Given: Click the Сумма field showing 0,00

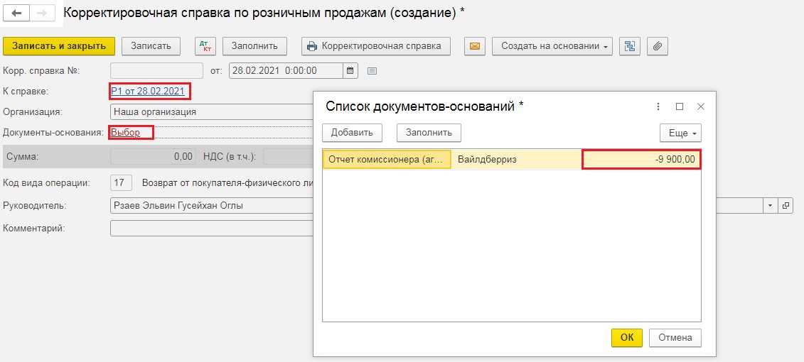Looking at the screenshot, I should tap(153, 157).
